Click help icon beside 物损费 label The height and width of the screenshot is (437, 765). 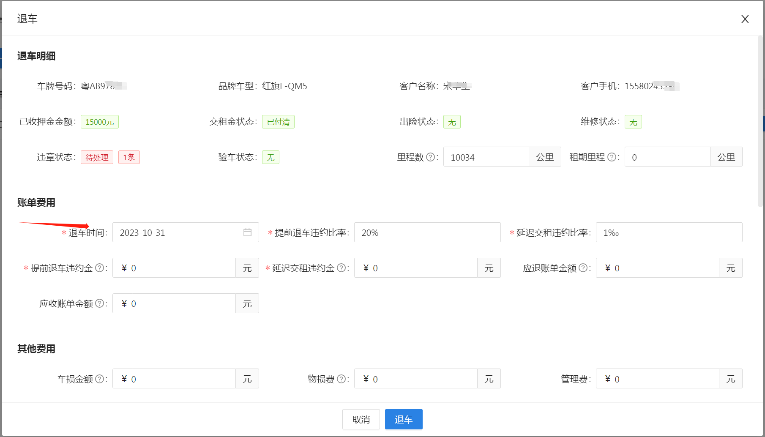341,379
